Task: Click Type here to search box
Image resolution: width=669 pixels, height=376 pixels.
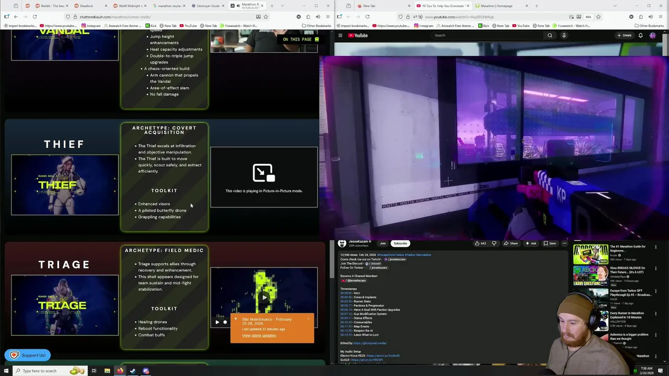Action: click(x=51, y=371)
